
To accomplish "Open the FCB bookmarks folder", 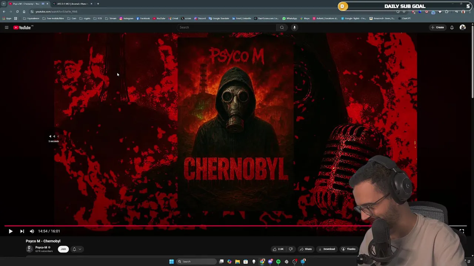I will coord(98,18).
